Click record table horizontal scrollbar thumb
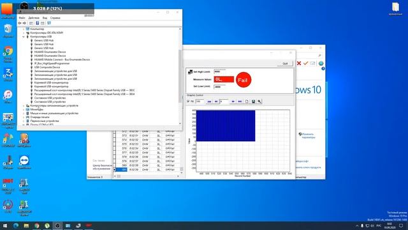The image size is (408, 230). click(119, 176)
